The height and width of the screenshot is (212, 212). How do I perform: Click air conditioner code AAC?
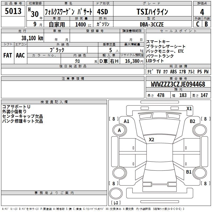[x=20, y=55]
